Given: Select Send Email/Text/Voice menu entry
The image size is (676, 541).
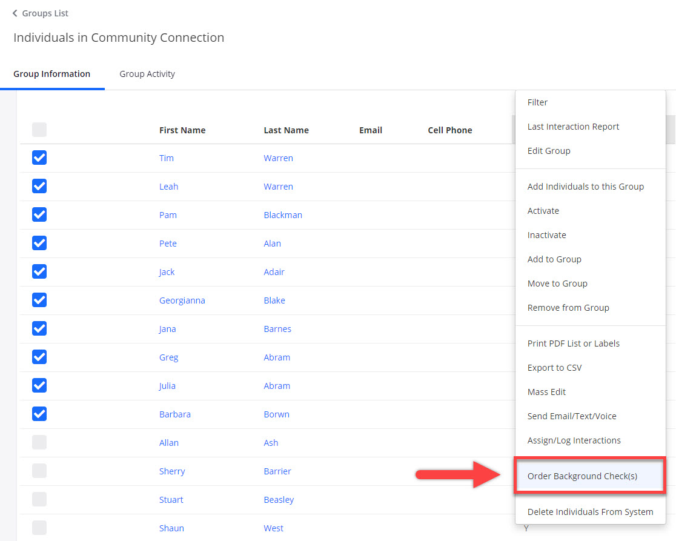Looking at the screenshot, I should tap(572, 416).
